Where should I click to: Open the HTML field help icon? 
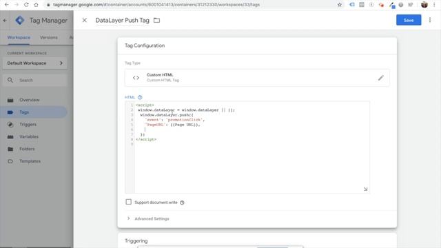[140, 97]
